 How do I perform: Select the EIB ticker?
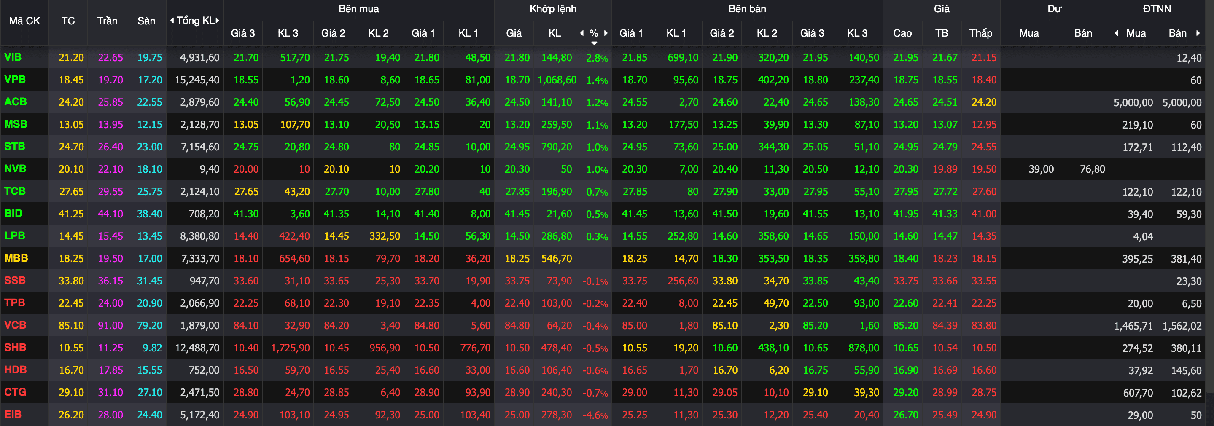point(13,414)
